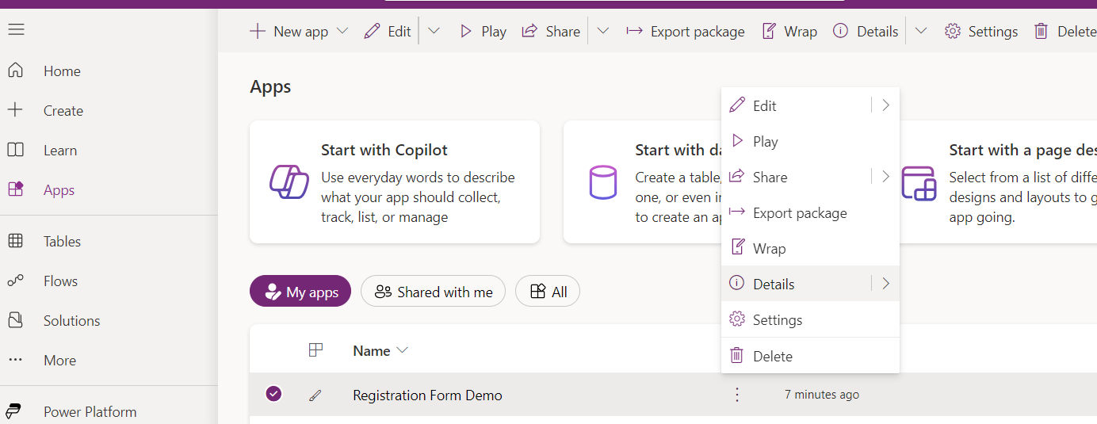
Task: Click New app in the toolbar
Action: point(289,32)
